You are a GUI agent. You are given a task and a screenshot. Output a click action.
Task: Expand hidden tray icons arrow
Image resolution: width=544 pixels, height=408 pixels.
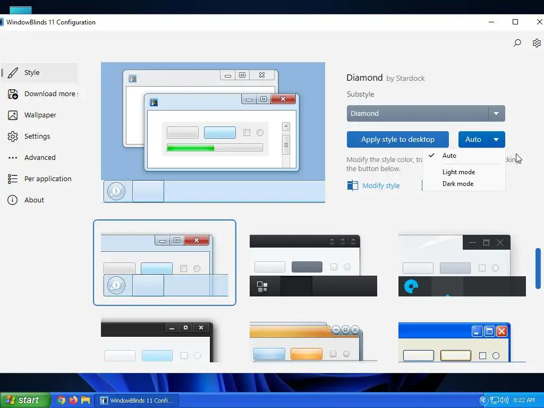pos(483,401)
